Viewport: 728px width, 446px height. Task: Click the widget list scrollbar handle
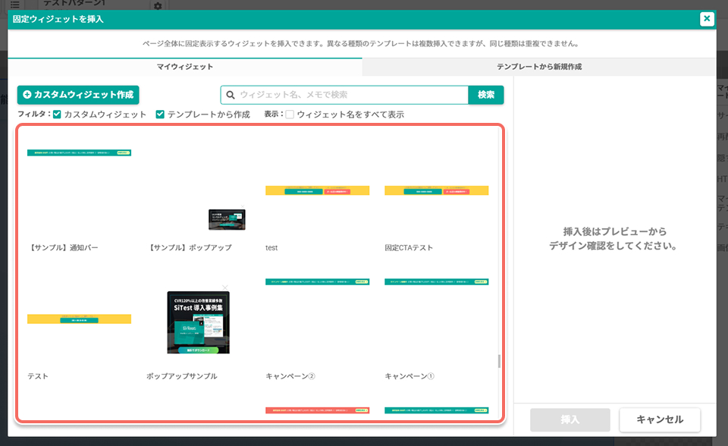[x=499, y=361]
